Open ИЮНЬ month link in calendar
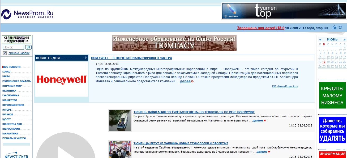Image resolution: width=347 pixels, height=158 pixels. click(x=332, y=39)
